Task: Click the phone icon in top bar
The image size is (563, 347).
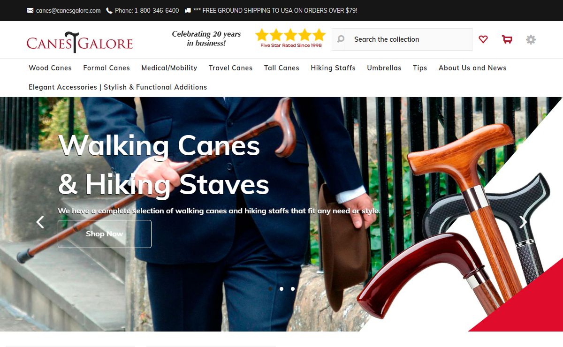Action: pos(109,10)
